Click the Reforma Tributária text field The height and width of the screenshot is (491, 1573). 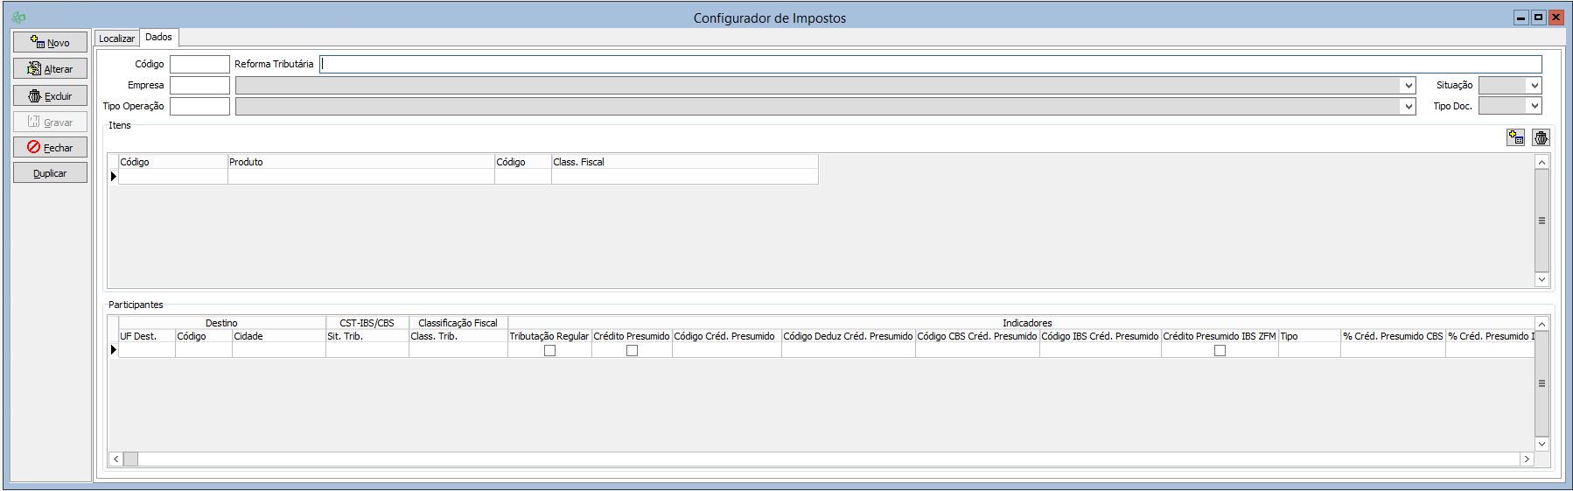(x=930, y=64)
